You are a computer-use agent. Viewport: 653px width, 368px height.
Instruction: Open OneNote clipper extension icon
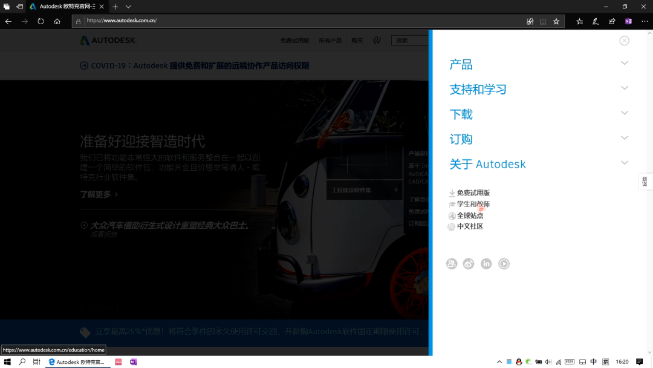coord(628,21)
